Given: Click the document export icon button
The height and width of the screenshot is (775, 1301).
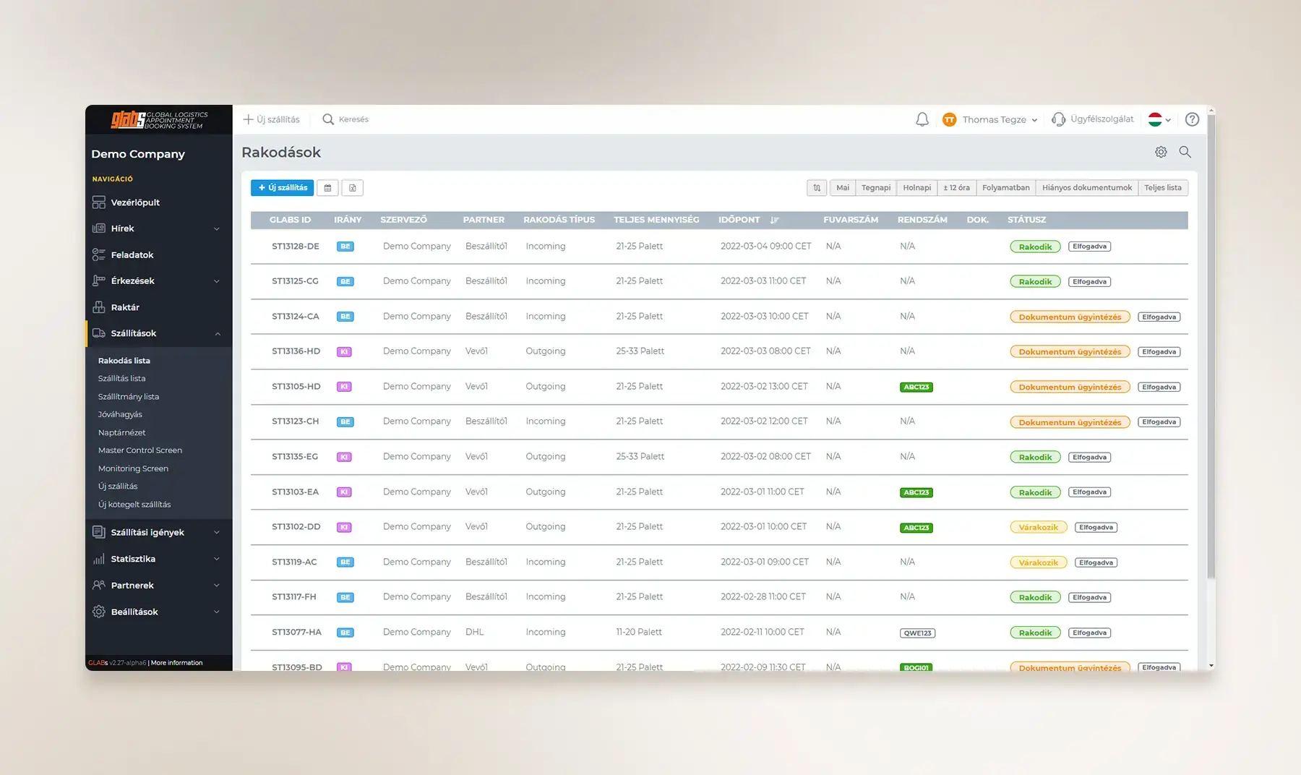Looking at the screenshot, I should 353,188.
